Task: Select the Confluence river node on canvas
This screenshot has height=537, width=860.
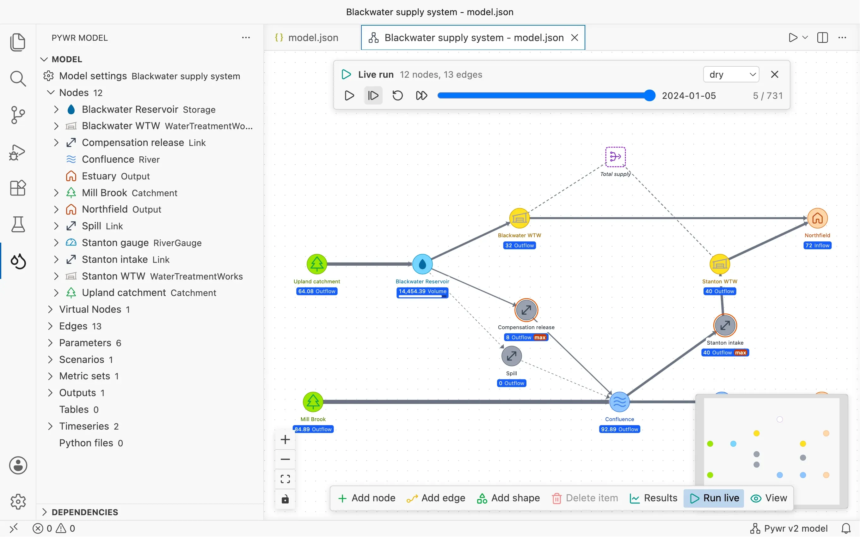Action: (x=619, y=402)
